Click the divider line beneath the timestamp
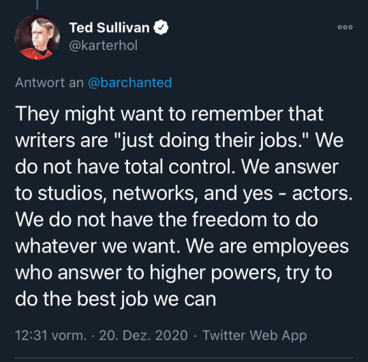This screenshot has height=362, width=368. [184, 358]
